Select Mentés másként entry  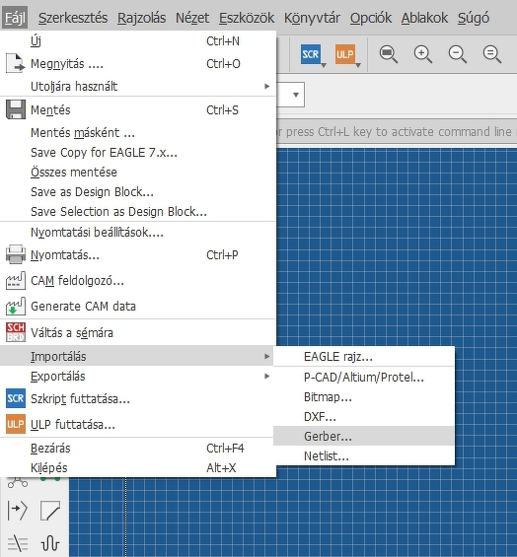[x=138, y=133]
